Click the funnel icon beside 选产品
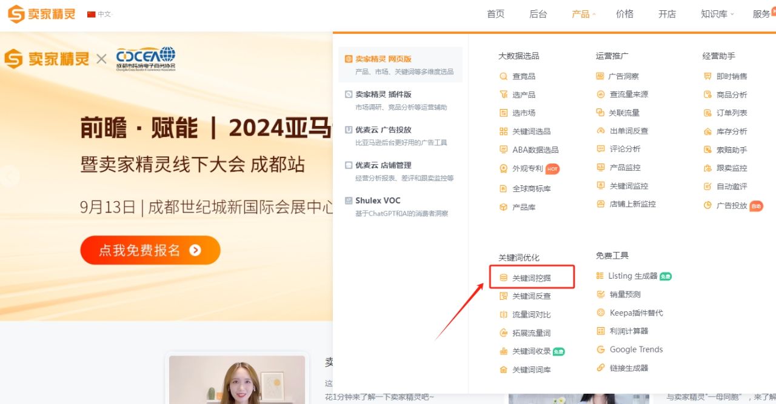The image size is (776, 404). (503, 94)
